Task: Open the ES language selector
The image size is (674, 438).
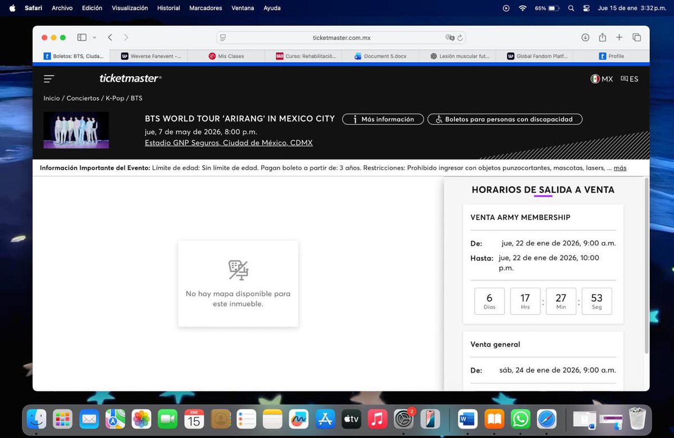Action: pos(629,79)
